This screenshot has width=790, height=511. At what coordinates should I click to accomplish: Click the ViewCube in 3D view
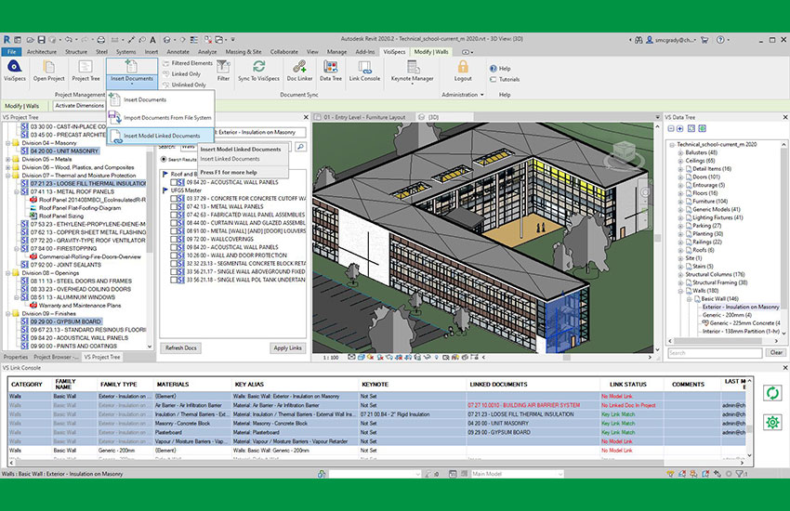coord(624,152)
